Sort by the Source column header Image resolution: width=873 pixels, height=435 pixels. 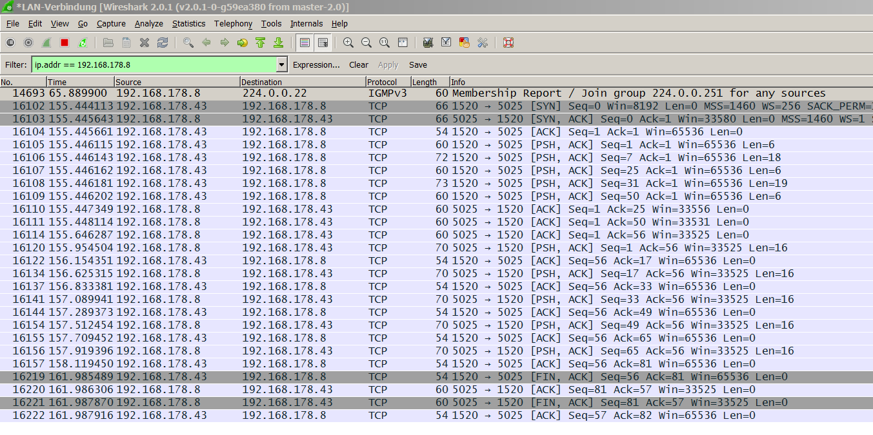pyautogui.click(x=177, y=82)
